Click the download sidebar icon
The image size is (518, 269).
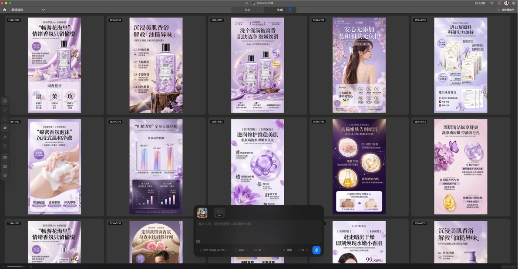[x=5, y=119]
